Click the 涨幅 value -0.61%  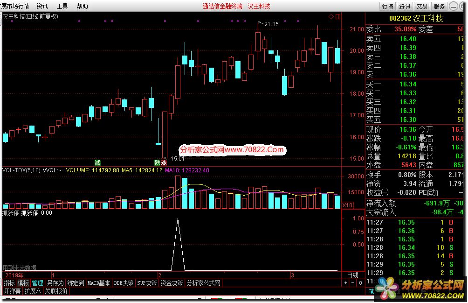[406, 148]
